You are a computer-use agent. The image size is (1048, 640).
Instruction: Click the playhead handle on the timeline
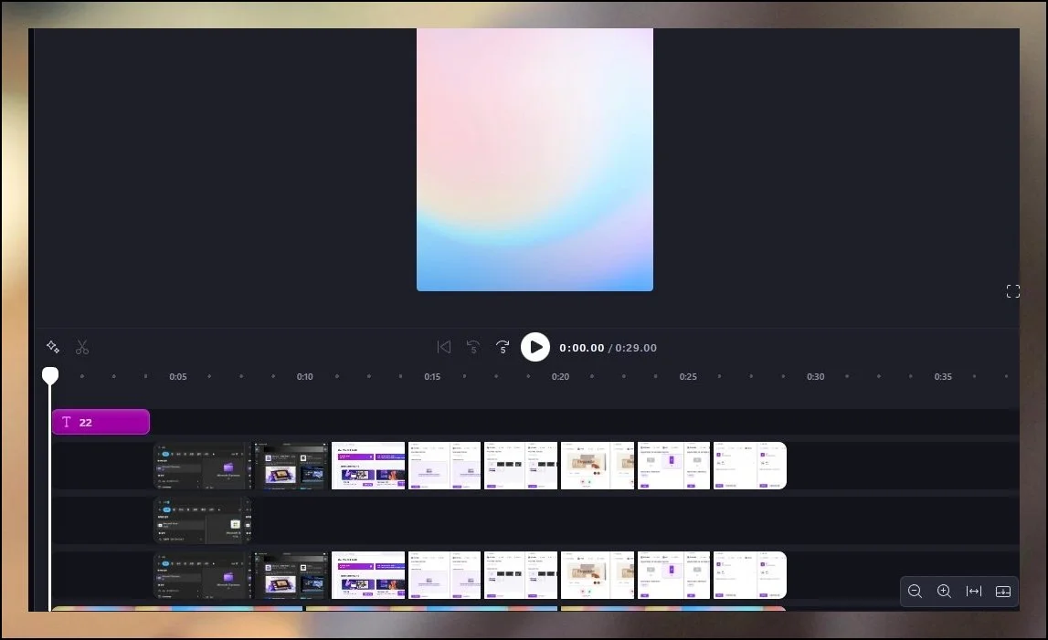pyautogui.click(x=50, y=375)
